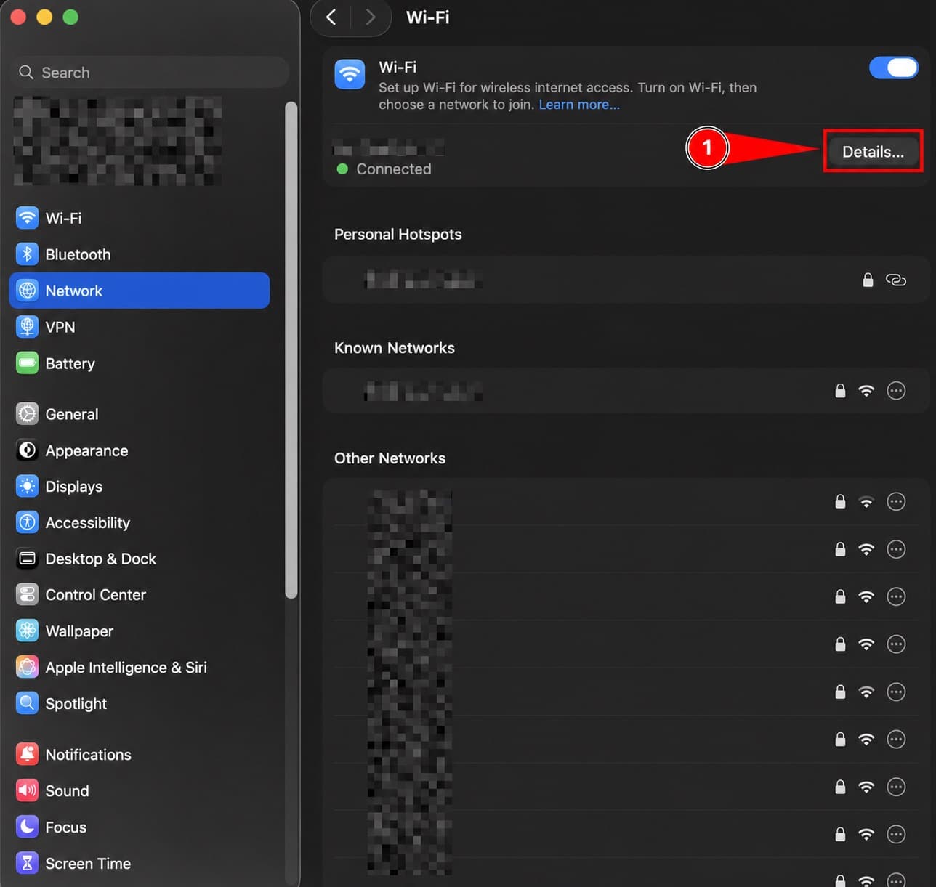The width and height of the screenshot is (936, 887).
Task: Open Accessibility settings
Action: click(x=139, y=523)
